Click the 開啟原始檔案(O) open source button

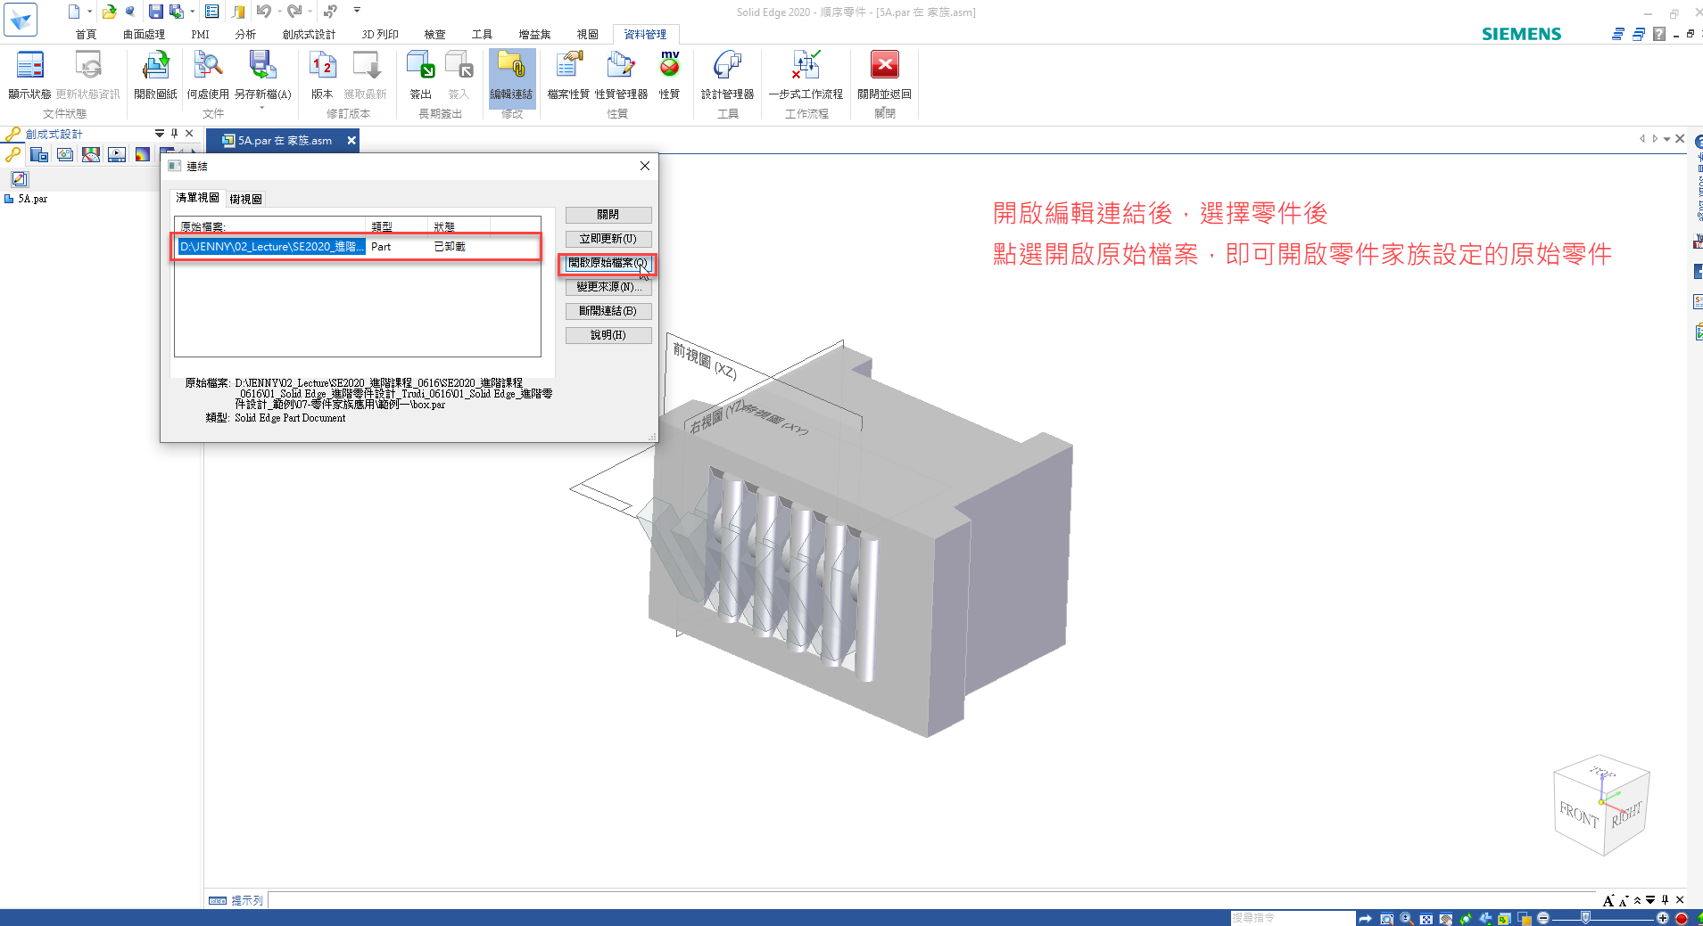pyautogui.click(x=608, y=263)
